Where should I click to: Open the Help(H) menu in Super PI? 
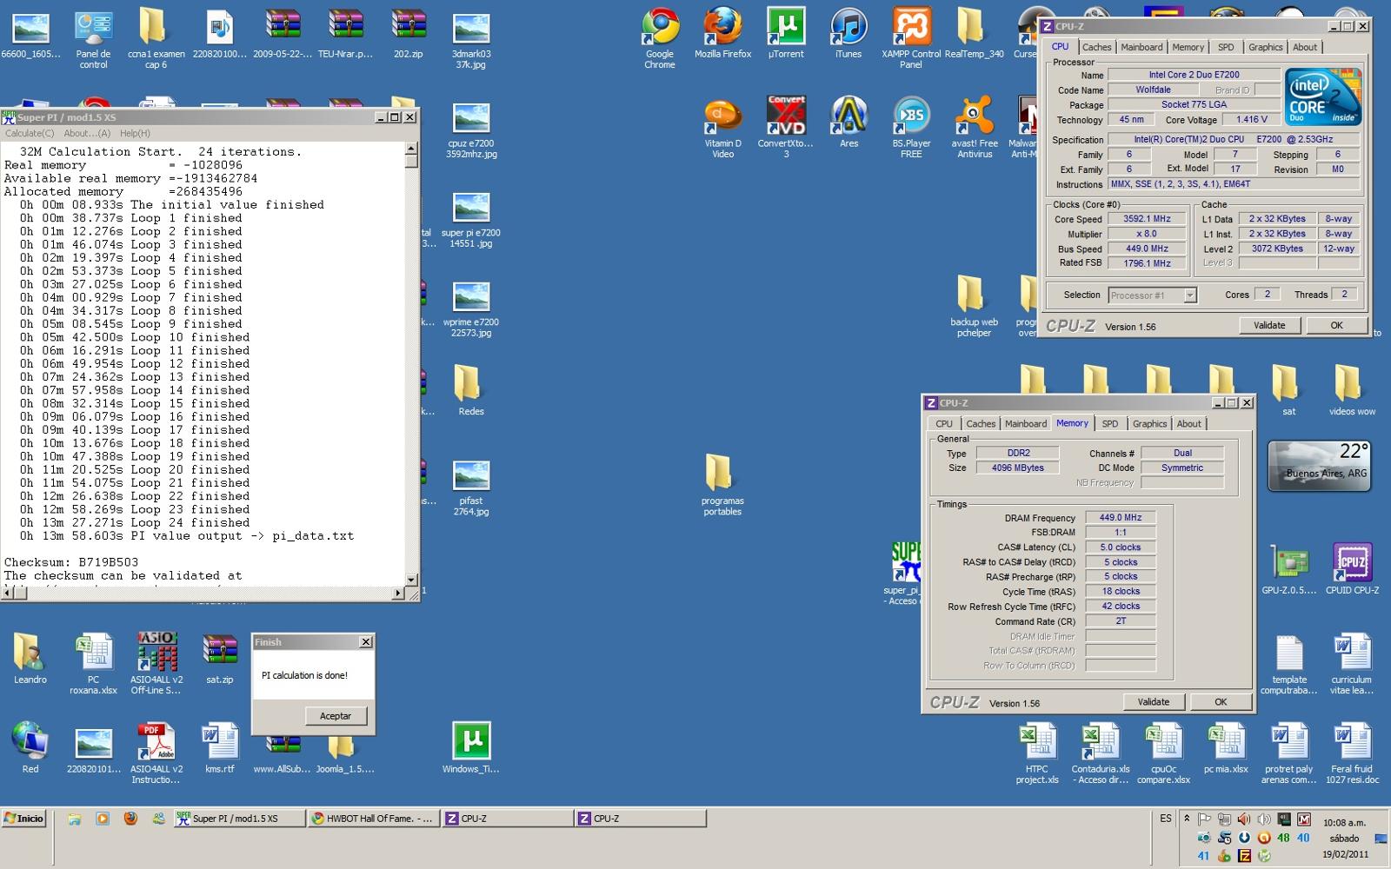point(135,133)
